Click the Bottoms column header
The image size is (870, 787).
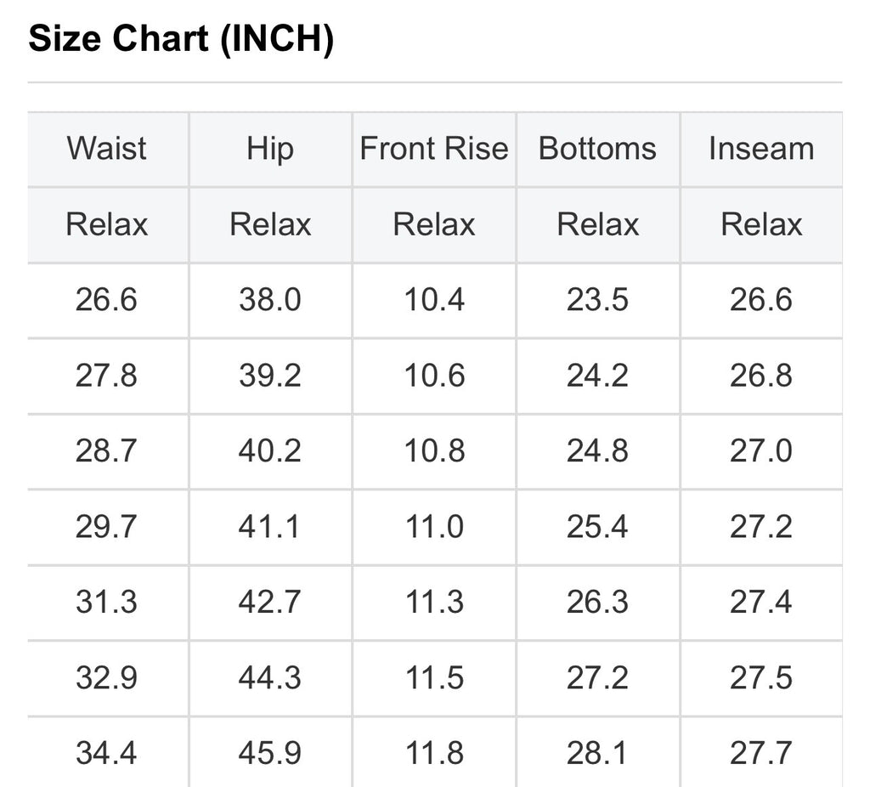tap(597, 149)
